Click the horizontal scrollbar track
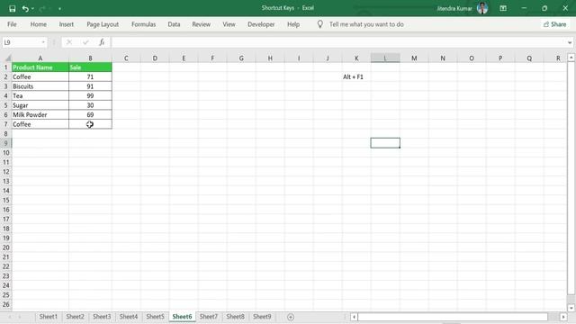This screenshot has width=576, height=324. [453, 317]
